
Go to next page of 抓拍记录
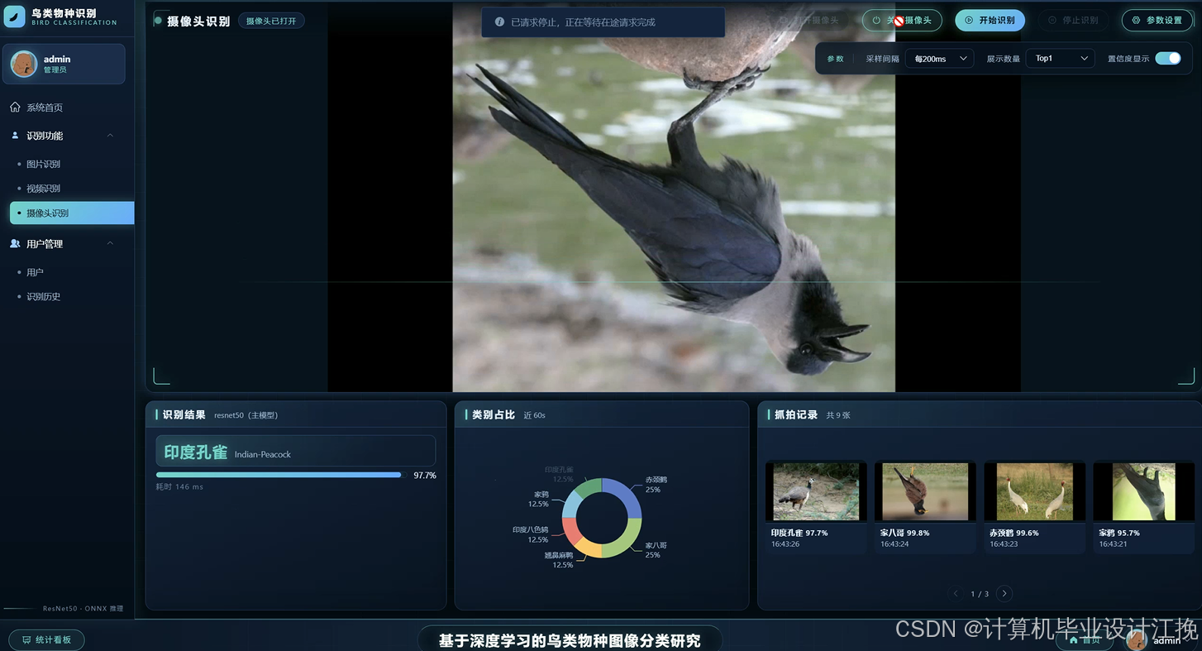point(1004,593)
